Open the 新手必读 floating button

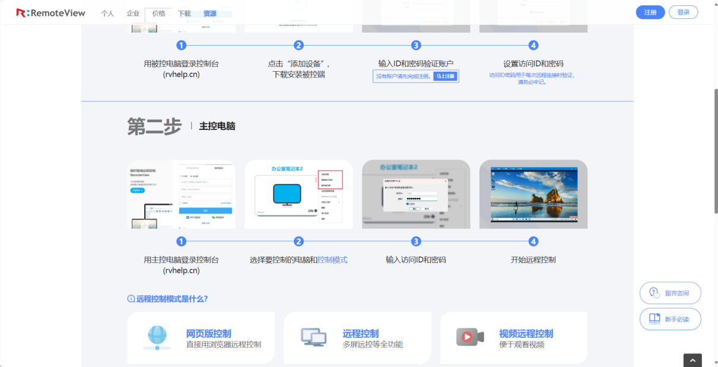click(671, 319)
